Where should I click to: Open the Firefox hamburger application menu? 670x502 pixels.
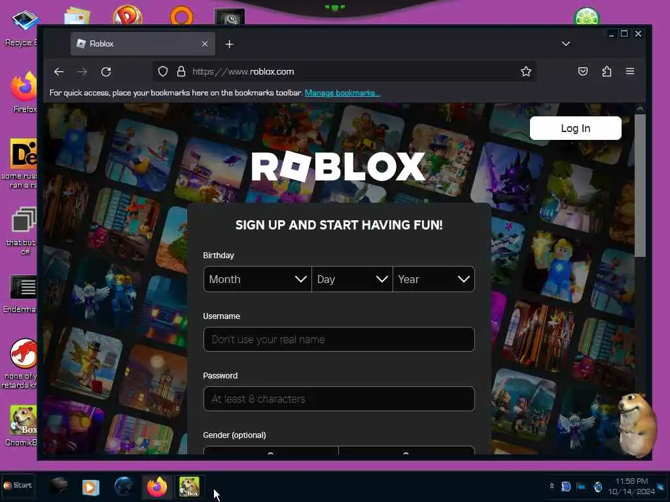coord(630,71)
